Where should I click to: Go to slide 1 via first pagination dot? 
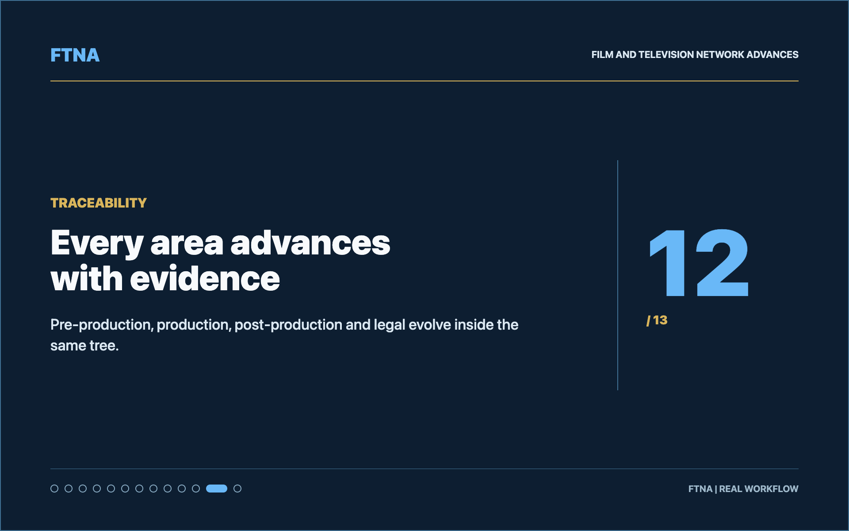click(x=54, y=489)
